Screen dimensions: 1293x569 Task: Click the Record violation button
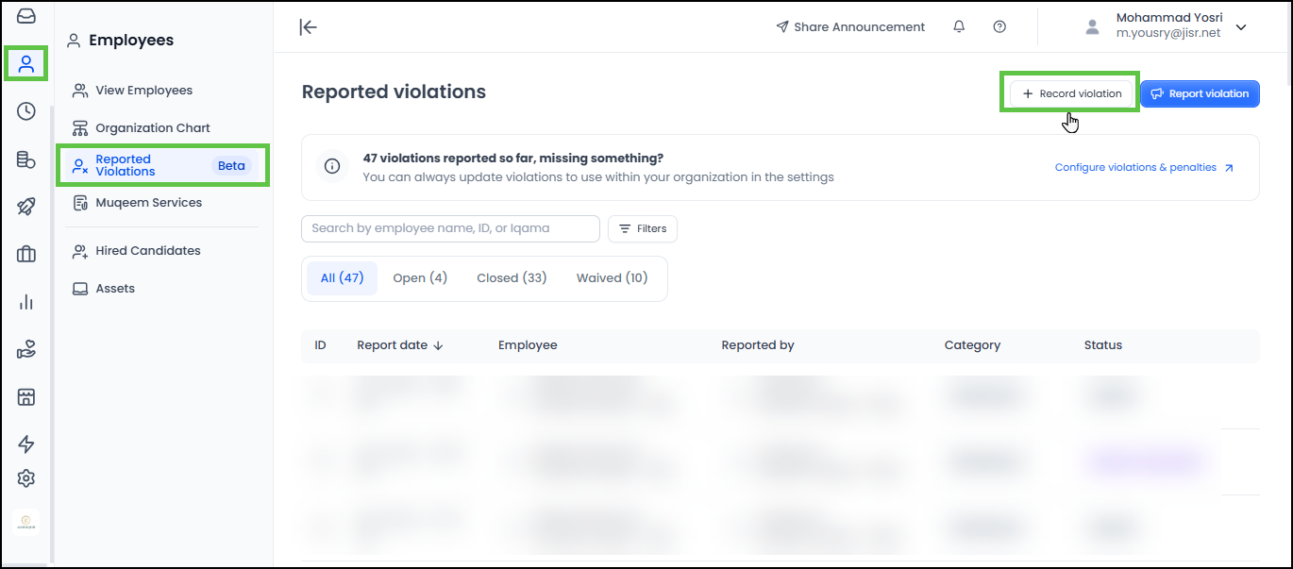pyautogui.click(x=1071, y=93)
